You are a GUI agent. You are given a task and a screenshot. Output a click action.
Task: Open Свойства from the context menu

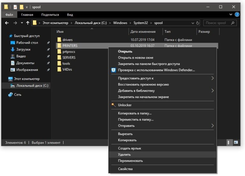coord(162,169)
